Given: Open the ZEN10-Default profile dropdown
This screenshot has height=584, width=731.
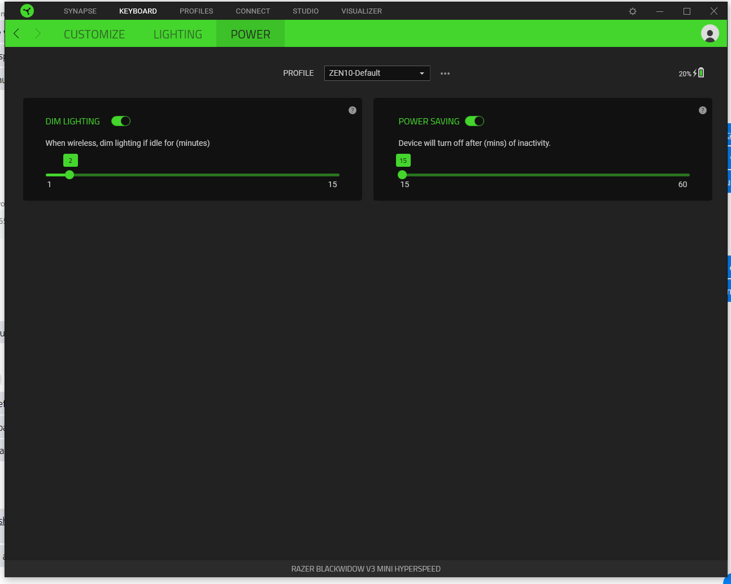Looking at the screenshot, I should coord(377,73).
